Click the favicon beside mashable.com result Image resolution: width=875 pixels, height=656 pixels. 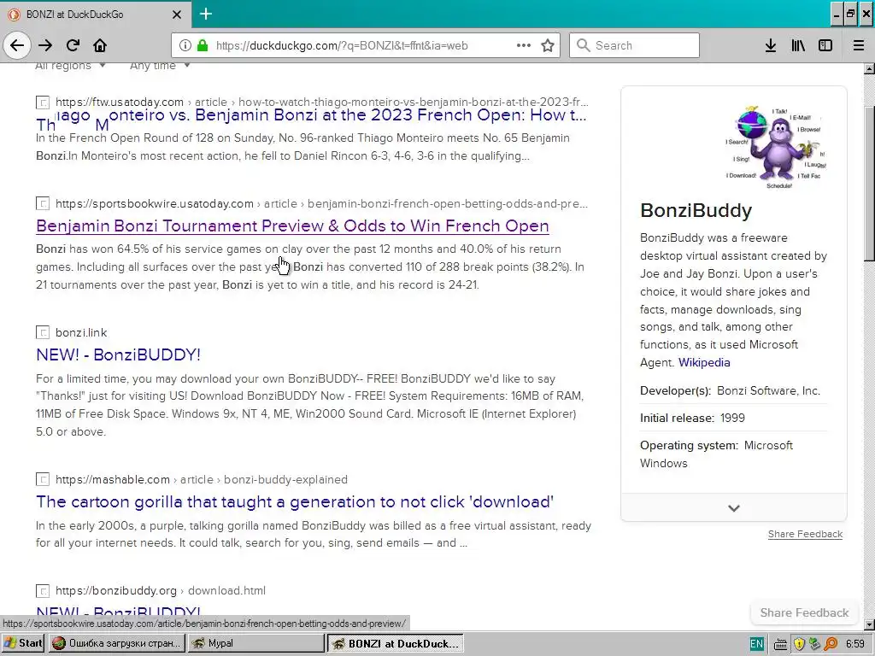pyautogui.click(x=43, y=479)
